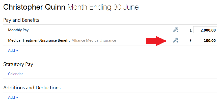Click the dropdown arrow on Medical Benefit wrench
This screenshot has height=104, width=220.
click(x=177, y=42)
